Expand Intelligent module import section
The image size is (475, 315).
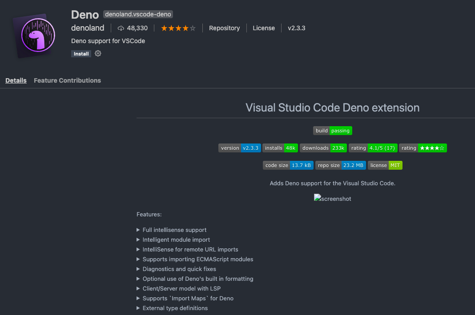173,239
